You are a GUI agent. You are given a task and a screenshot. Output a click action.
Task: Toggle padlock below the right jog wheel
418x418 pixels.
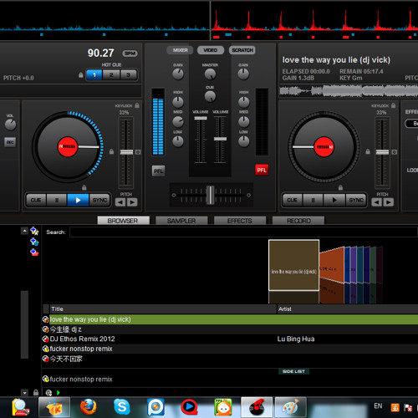pyautogui.click(x=340, y=187)
